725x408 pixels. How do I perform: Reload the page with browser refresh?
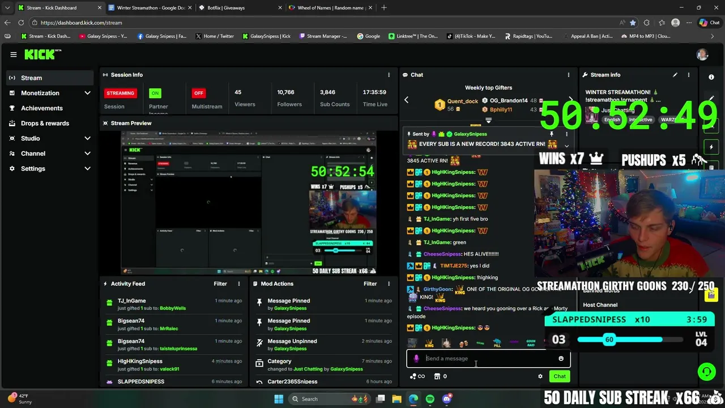pyautogui.click(x=21, y=23)
